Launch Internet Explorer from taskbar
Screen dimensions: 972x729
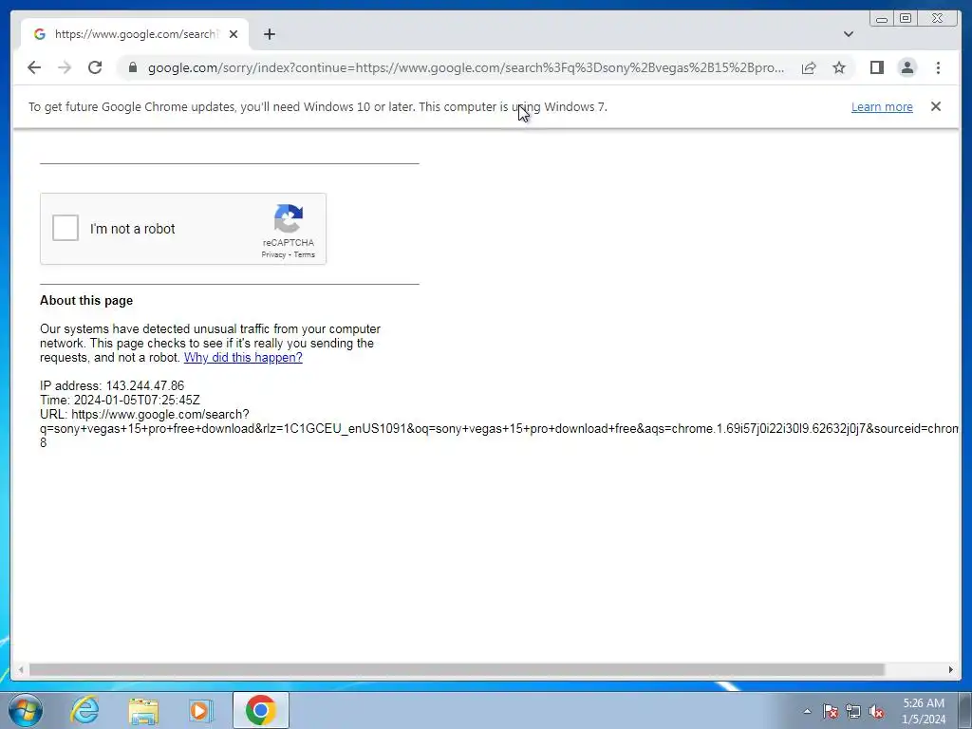(84, 710)
